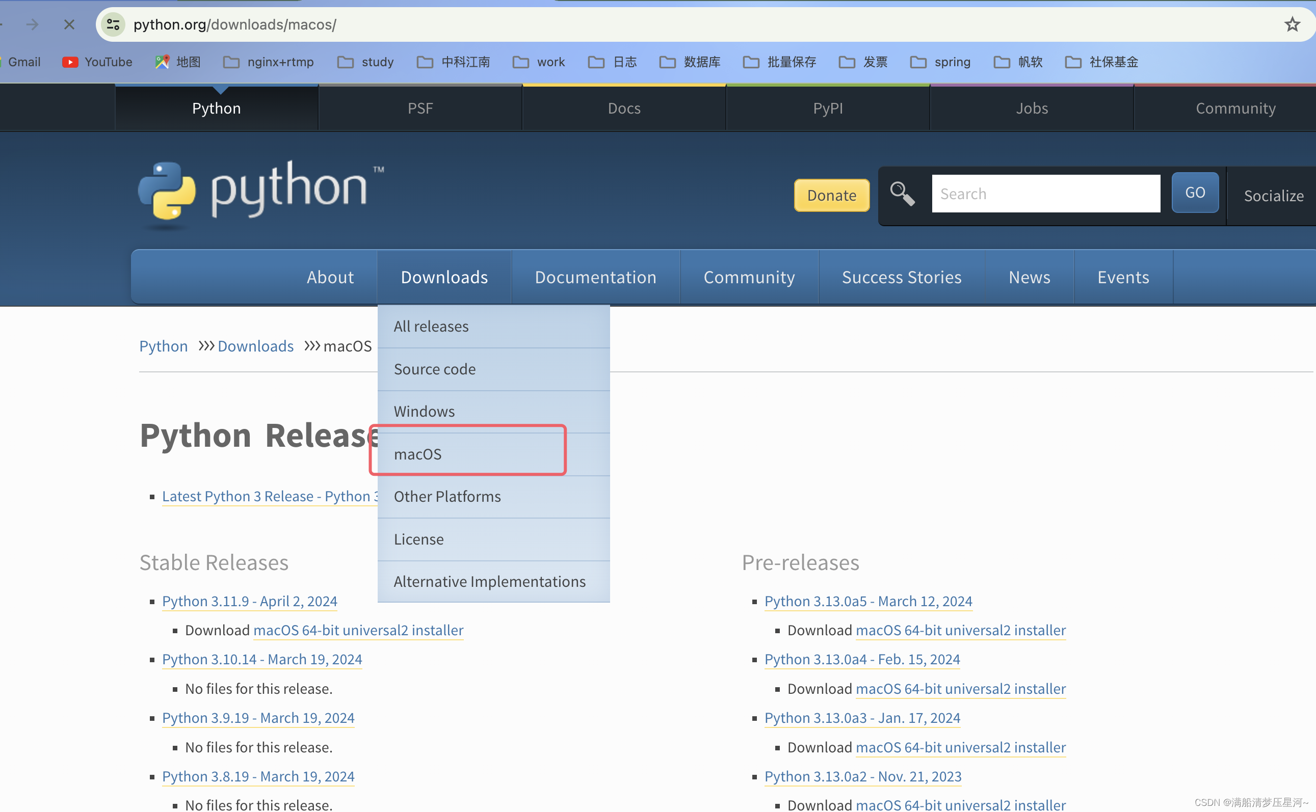Open Python 3.13.0a5 - March 12, 2024

pos(868,601)
